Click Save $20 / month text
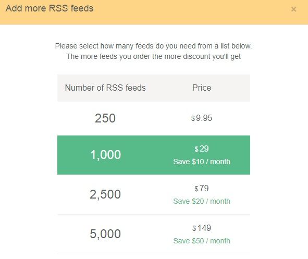Screen dimensions: 308x259 pyautogui.click(x=202, y=201)
